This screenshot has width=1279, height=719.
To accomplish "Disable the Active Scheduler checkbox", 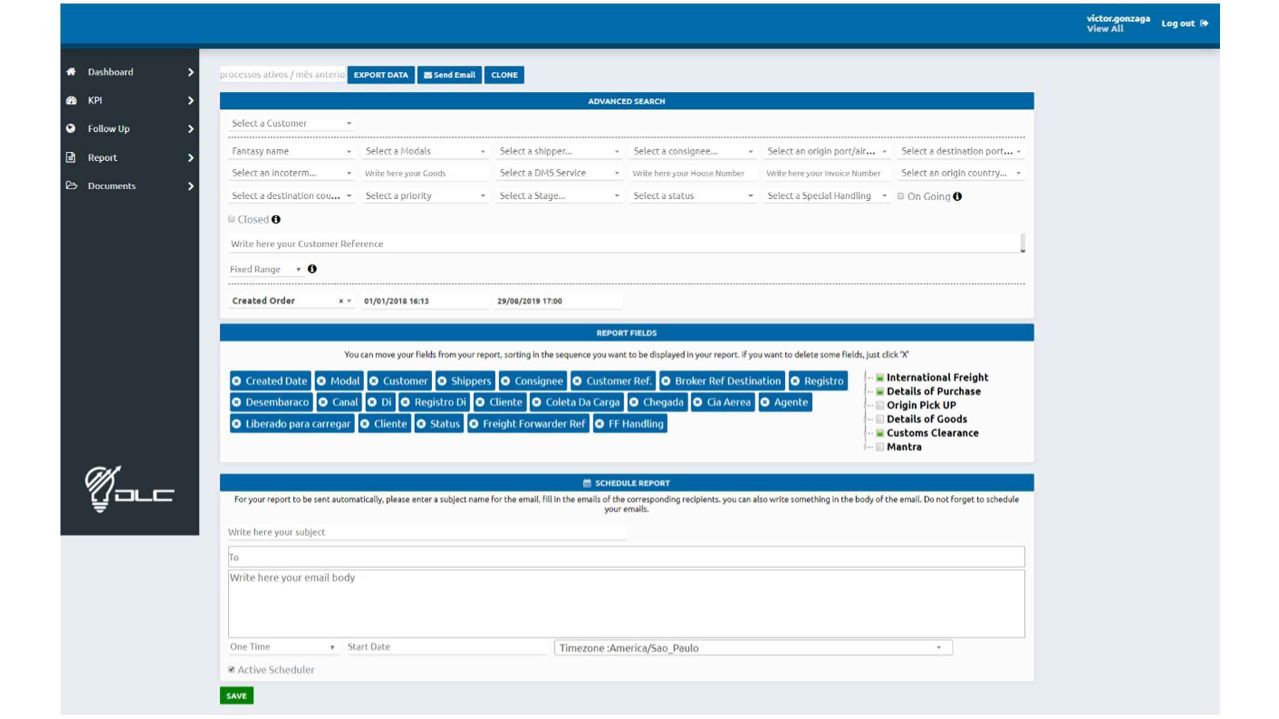I will click(231, 670).
